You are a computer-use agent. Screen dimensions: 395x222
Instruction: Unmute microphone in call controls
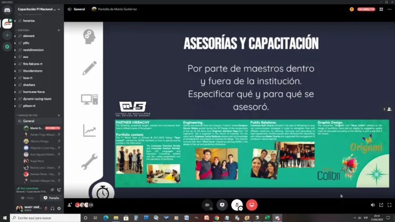[x=237, y=205]
